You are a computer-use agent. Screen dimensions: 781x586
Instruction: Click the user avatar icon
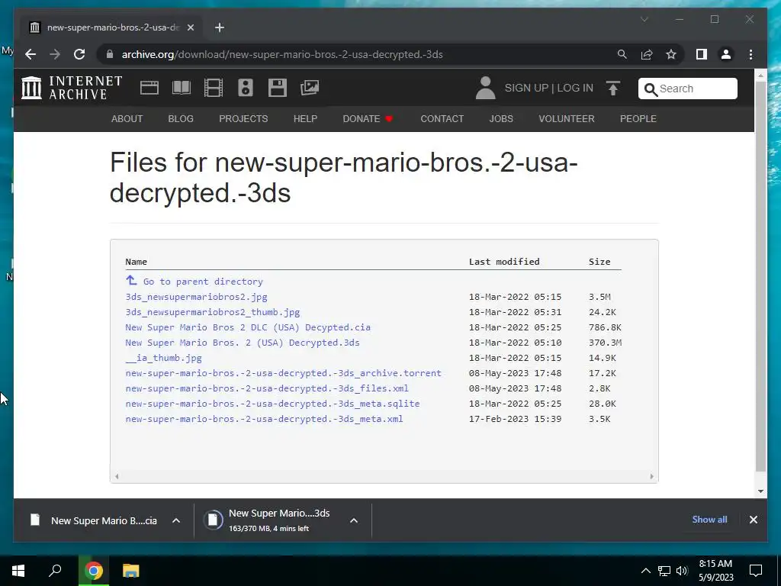pos(486,88)
